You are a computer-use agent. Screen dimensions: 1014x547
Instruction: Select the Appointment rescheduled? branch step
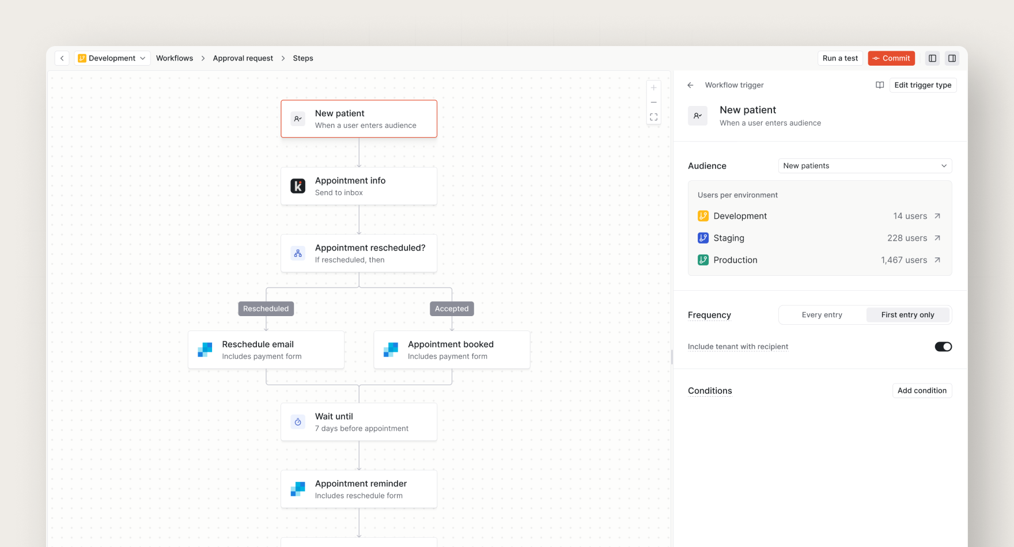(x=358, y=253)
